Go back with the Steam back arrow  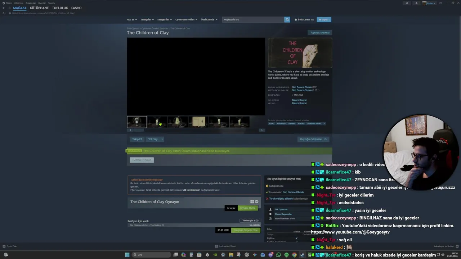(x=4, y=8)
